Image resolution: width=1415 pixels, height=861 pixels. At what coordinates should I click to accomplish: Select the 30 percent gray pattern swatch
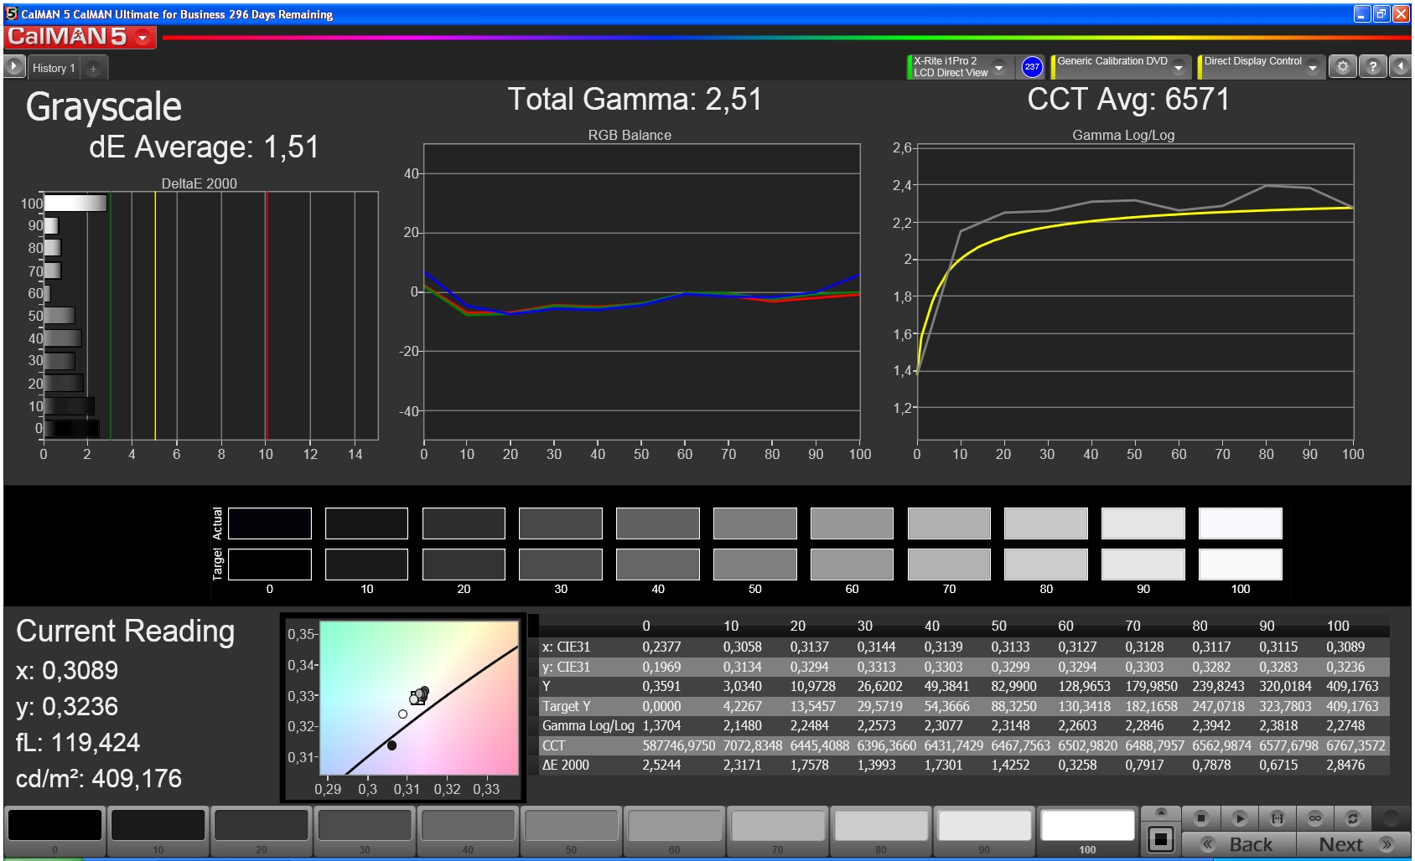coord(365,825)
